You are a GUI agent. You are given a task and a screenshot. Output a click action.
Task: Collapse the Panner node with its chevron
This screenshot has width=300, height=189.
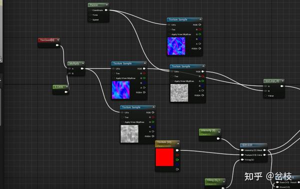pos(106,5)
